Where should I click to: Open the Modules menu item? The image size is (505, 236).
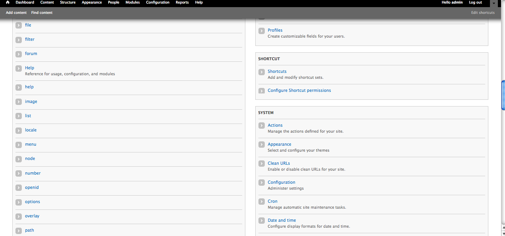click(132, 2)
